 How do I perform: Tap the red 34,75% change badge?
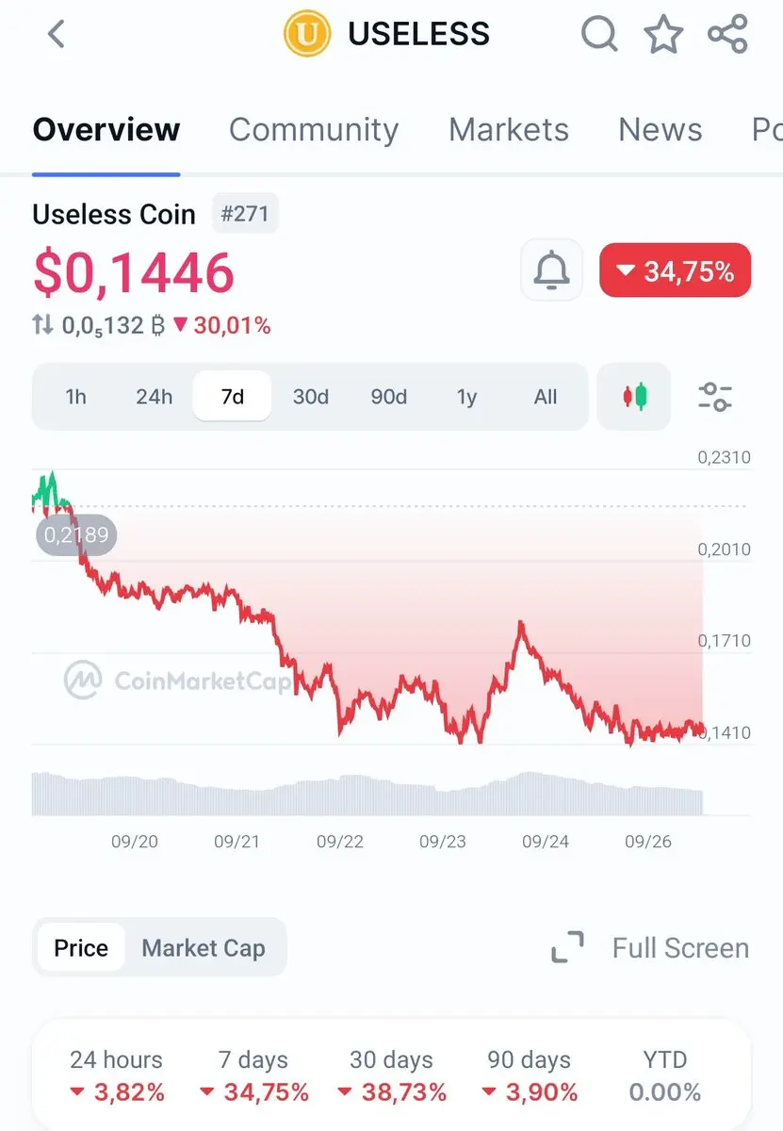[676, 270]
